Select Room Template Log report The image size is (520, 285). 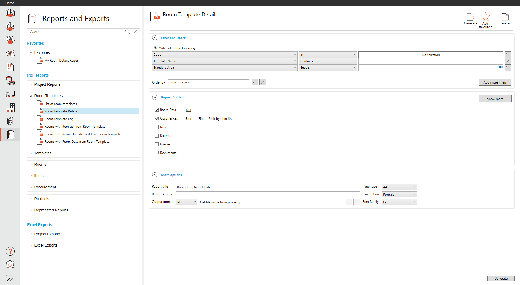tap(59, 119)
